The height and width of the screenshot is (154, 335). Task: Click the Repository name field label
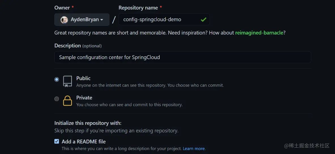[138, 8]
